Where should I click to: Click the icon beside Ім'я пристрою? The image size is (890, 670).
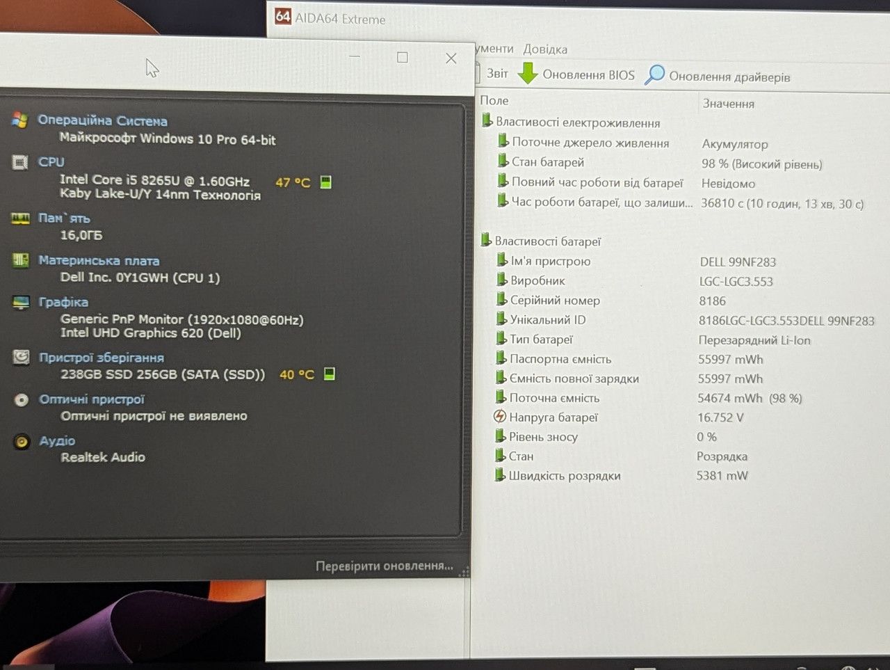502,260
